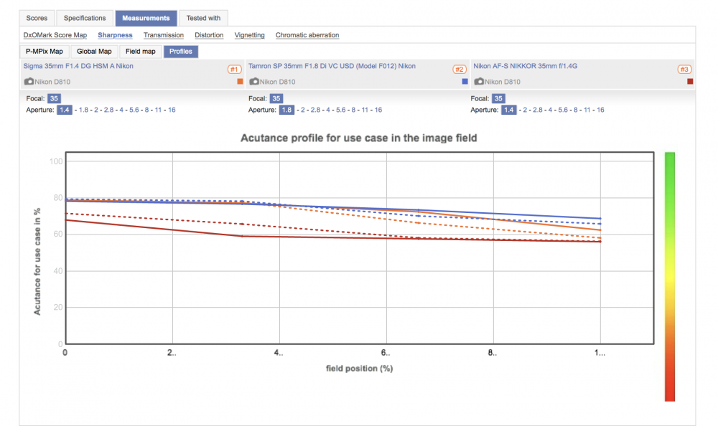718x426 pixels.
Task: Select focal 35 for the Sigma lens
Action: (x=54, y=98)
